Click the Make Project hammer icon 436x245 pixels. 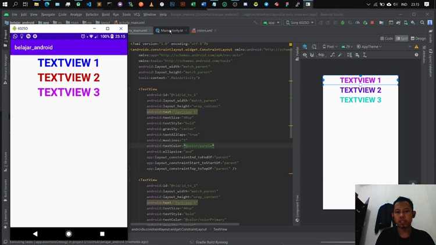(x=255, y=23)
